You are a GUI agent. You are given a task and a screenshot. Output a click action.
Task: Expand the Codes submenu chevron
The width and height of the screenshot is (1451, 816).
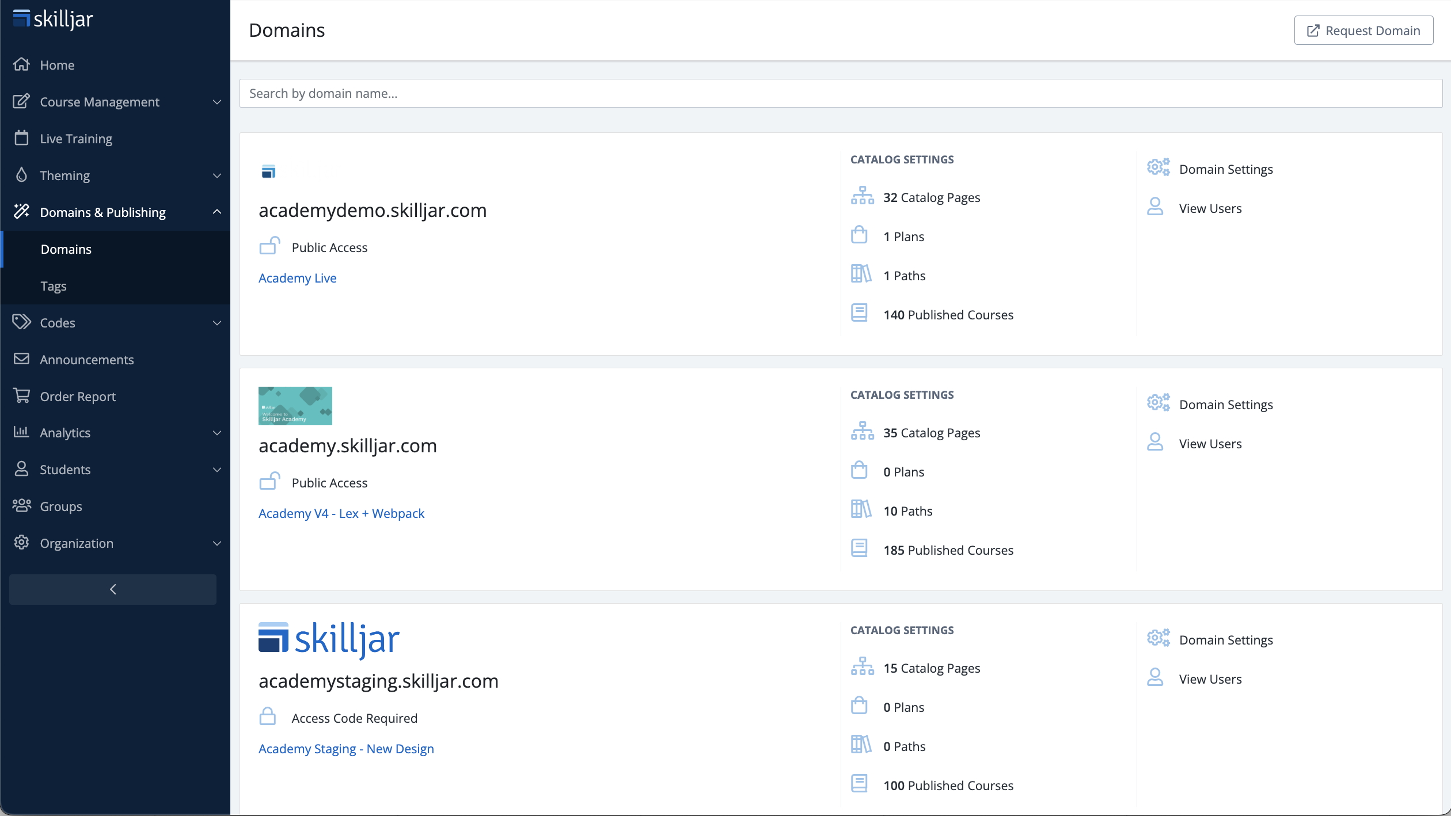pos(217,323)
